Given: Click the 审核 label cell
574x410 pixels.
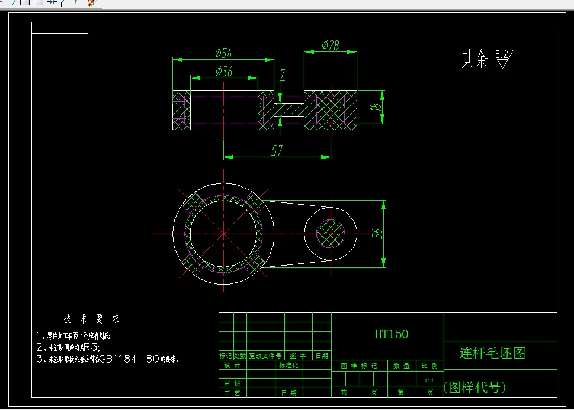Looking at the screenshot, I should (x=232, y=383).
